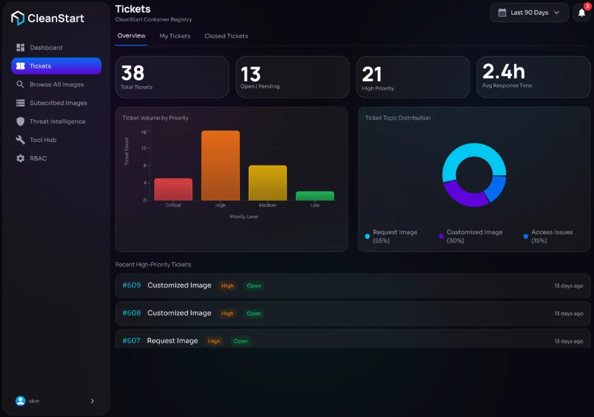The image size is (594, 417).
Task: Click the orange High priority bar
Action: click(x=220, y=166)
